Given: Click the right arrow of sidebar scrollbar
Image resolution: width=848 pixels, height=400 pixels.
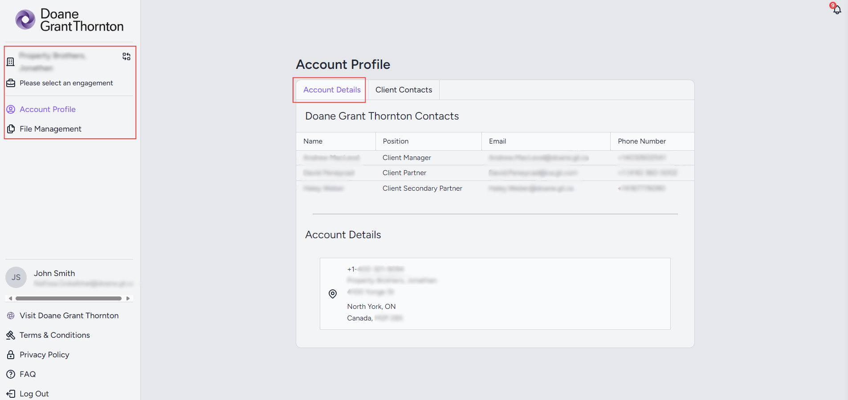Looking at the screenshot, I should (129, 298).
